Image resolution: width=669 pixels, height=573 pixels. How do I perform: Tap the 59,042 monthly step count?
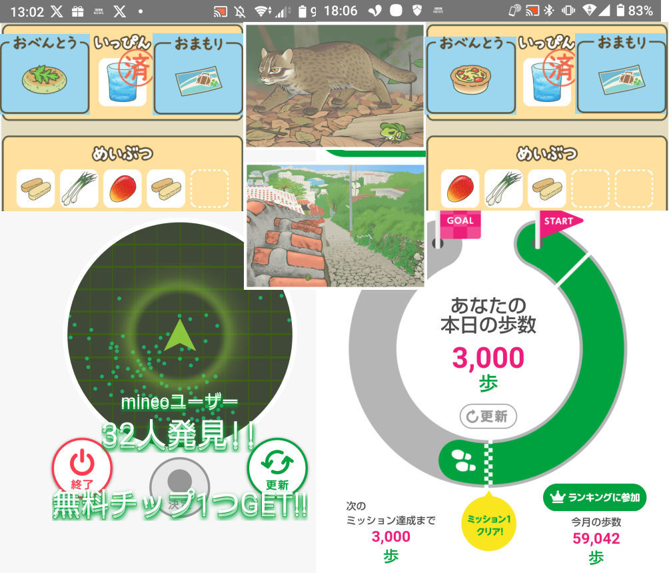click(596, 539)
